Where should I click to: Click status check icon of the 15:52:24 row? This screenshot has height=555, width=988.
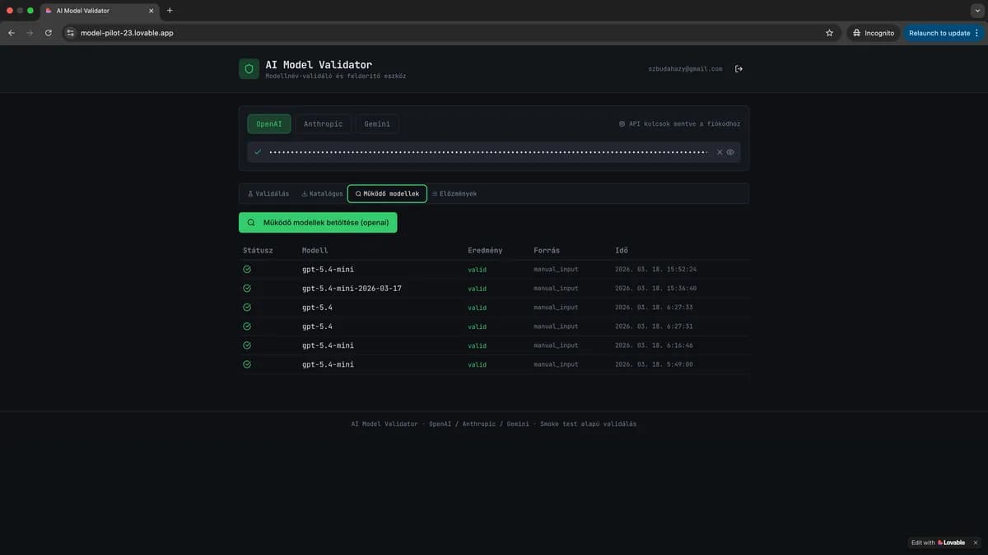tap(247, 269)
